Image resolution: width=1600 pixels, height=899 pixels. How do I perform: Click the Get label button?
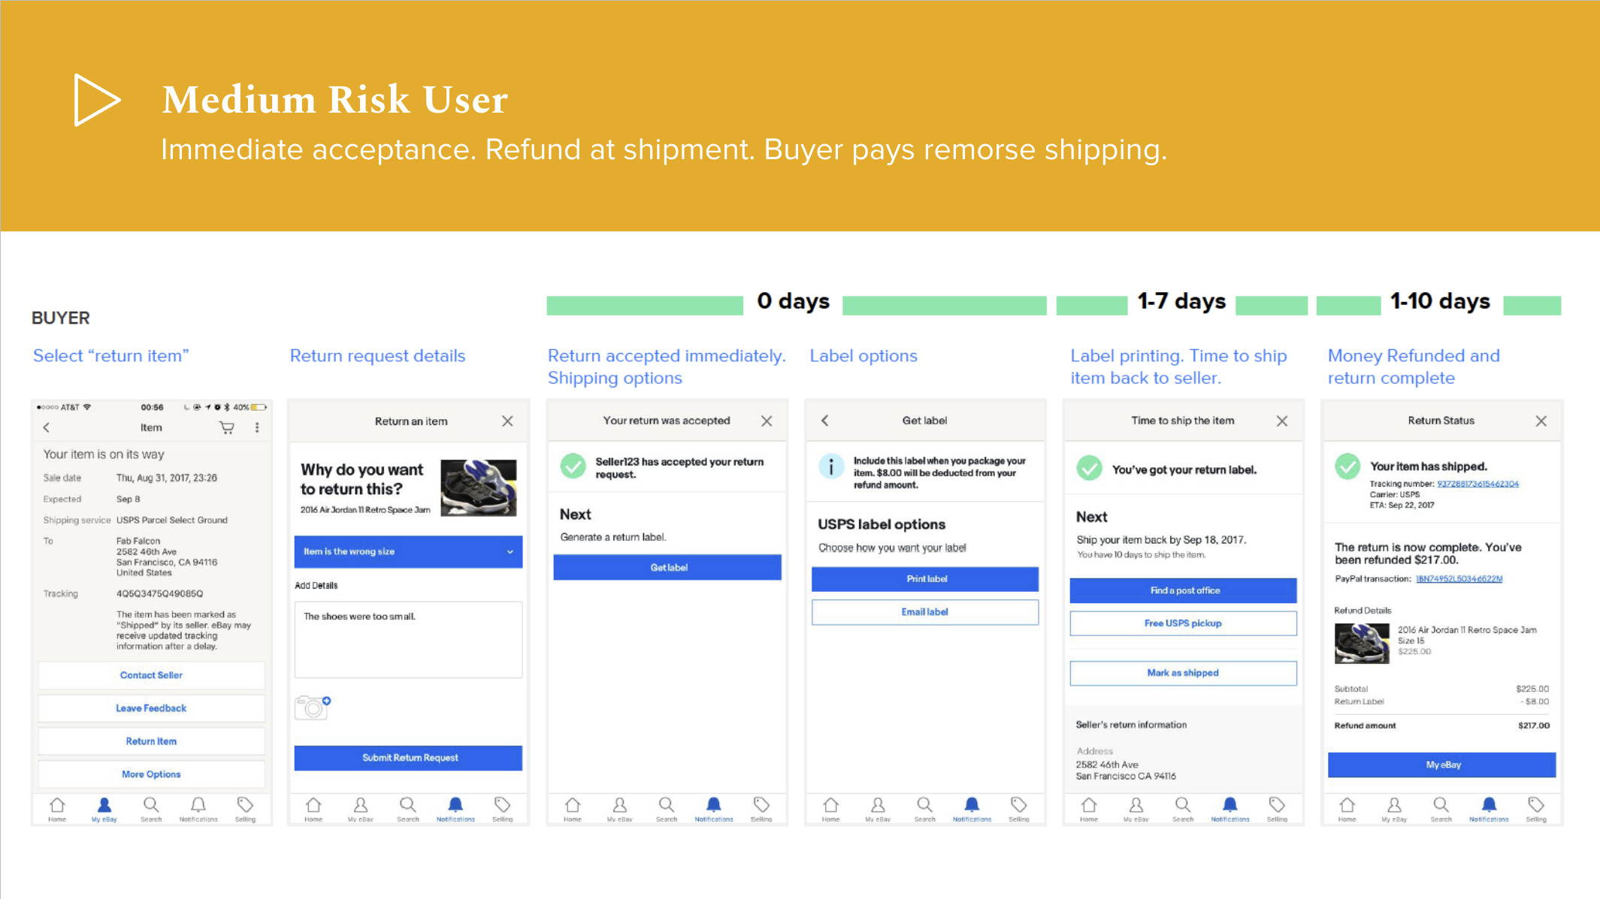click(x=667, y=568)
